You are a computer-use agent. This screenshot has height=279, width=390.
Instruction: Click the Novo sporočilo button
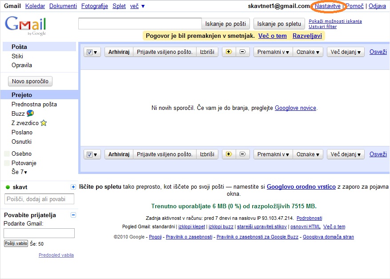(x=30, y=81)
